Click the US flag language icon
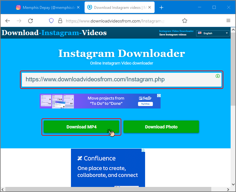The height and width of the screenshot is (192, 236). point(200,33)
